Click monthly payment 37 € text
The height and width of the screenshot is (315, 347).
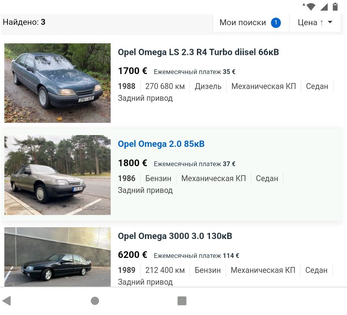pyautogui.click(x=195, y=164)
